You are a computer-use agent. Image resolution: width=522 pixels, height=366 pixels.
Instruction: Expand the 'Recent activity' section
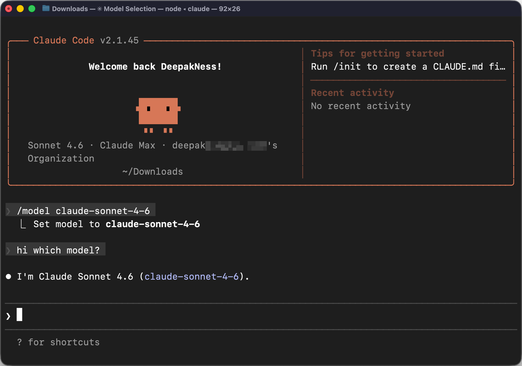point(352,93)
